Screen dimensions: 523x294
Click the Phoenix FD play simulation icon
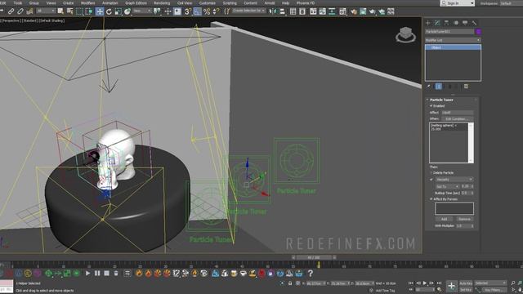point(87,274)
